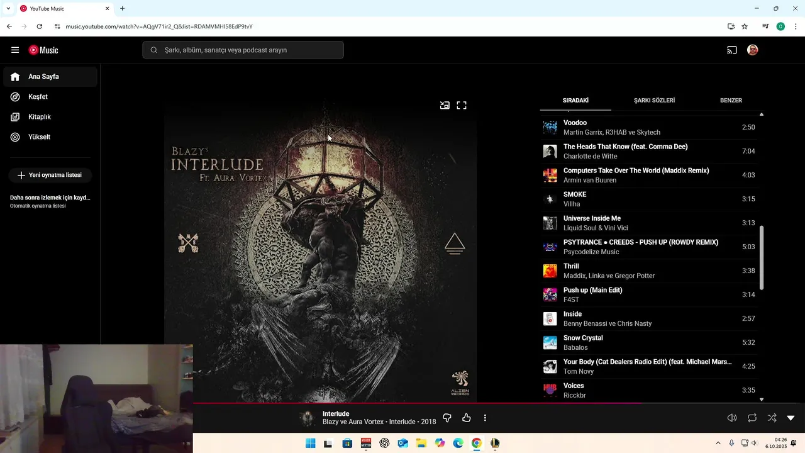
Task: Play Voodoo by Martin Garrix from queue
Action: (649, 128)
